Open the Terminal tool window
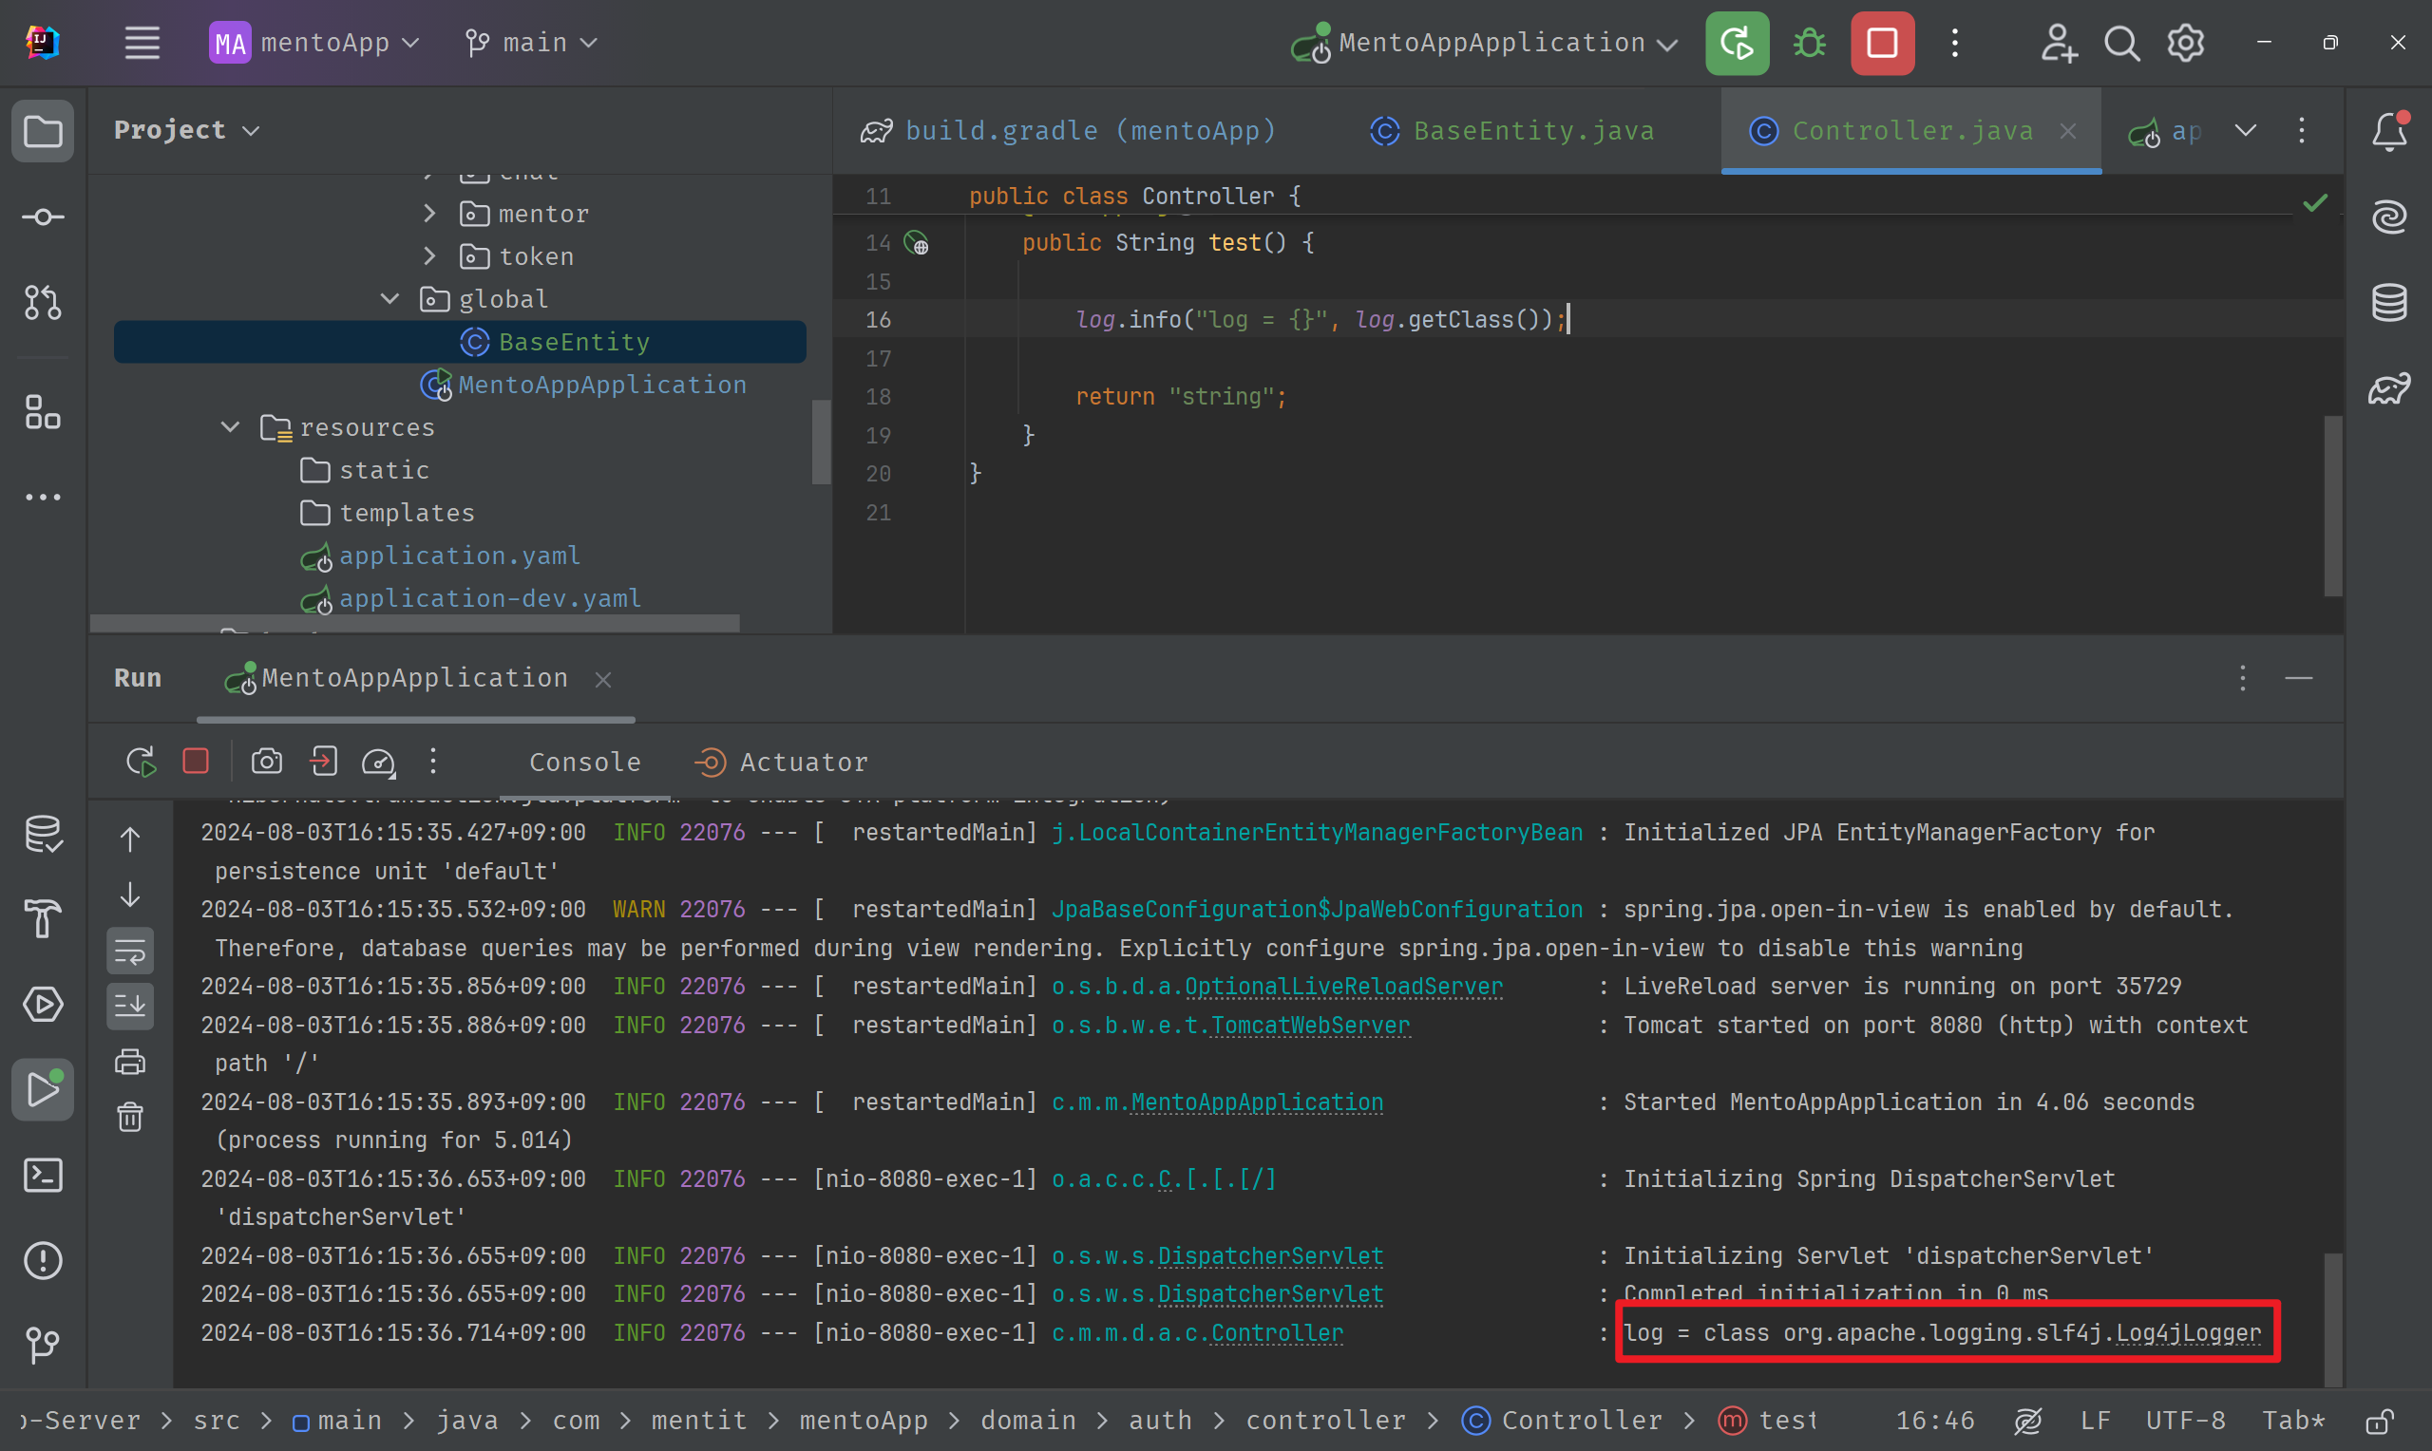Screen dimensions: 2432x1451 coord(43,1175)
